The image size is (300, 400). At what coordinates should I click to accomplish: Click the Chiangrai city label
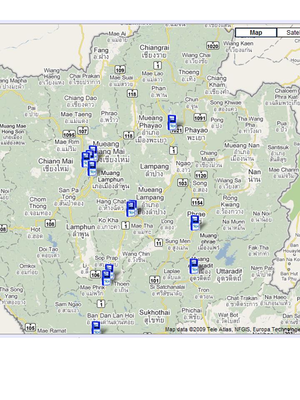pyautogui.click(x=154, y=51)
